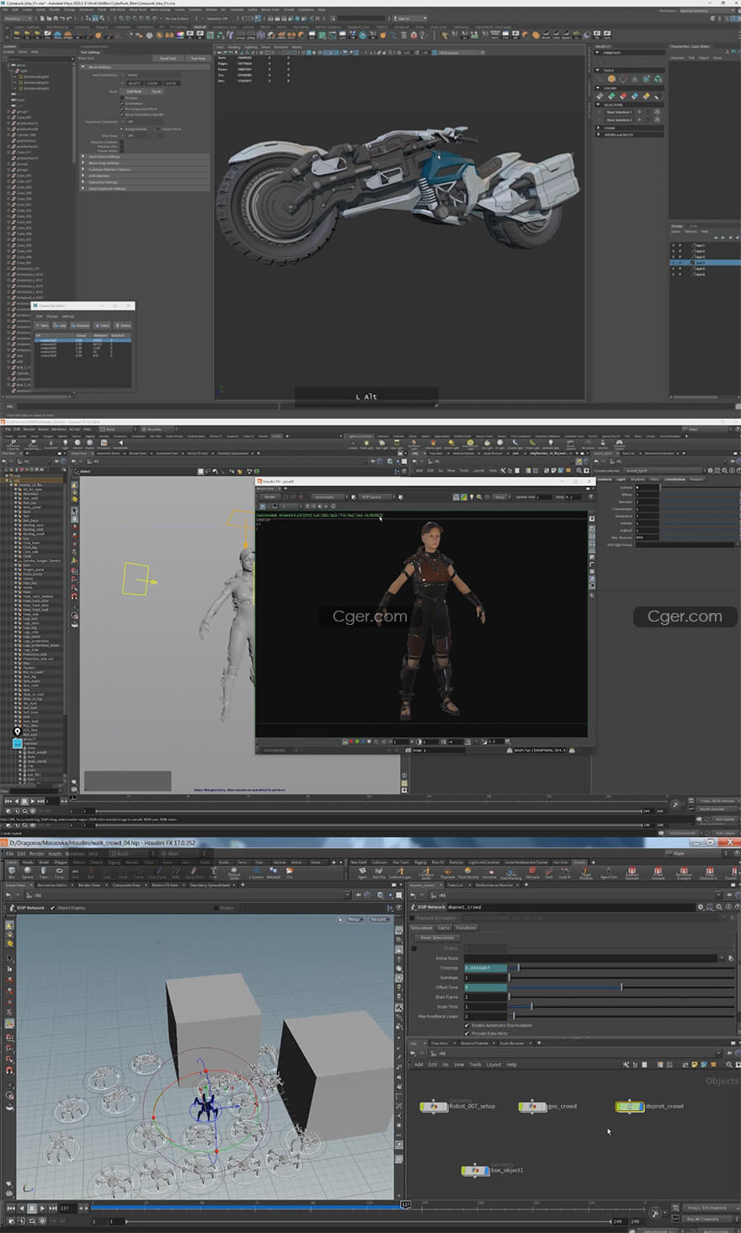Switch to the Cache tab
This screenshot has width=741, height=1233.
(444, 928)
